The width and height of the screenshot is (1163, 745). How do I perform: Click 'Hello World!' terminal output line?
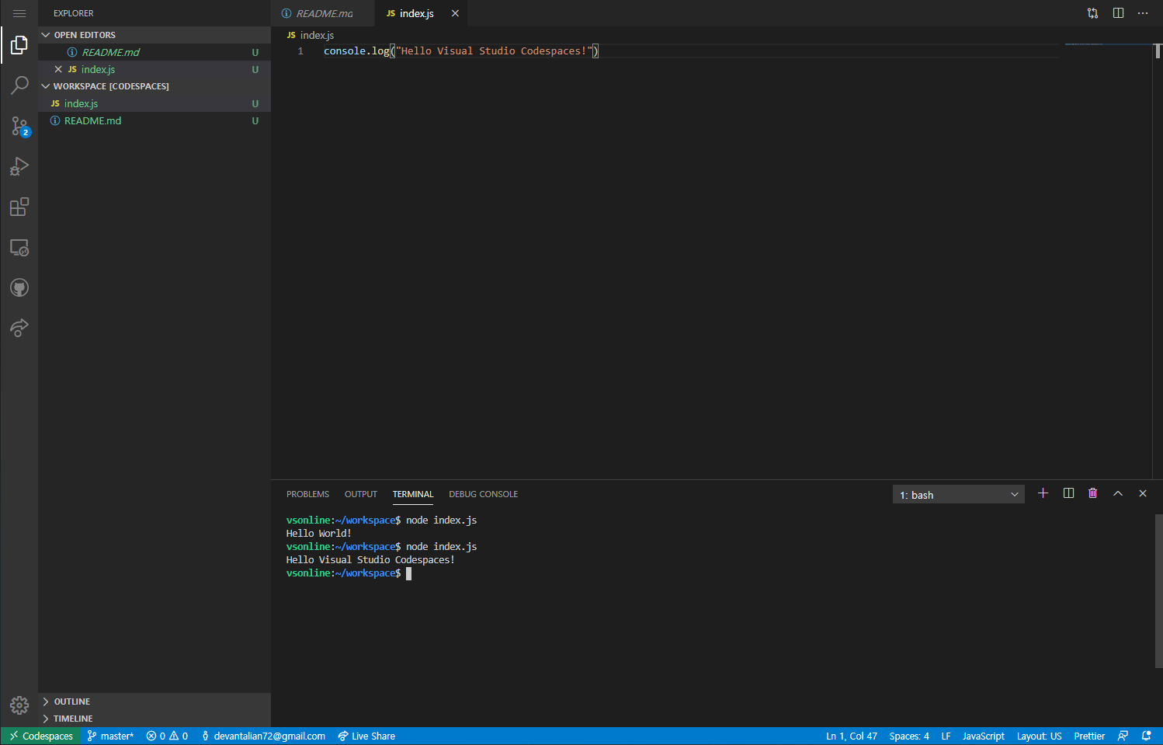[318, 534]
